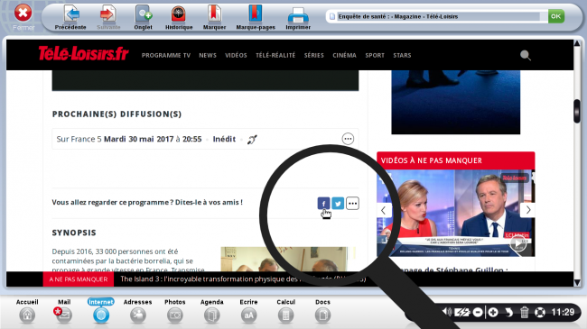Open the CINÉMA section
Screen dimensions: 587x329
(x=344, y=55)
